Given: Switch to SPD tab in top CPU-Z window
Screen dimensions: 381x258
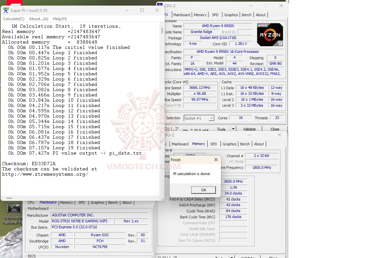Looking at the screenshot, I should tap(215, 15).
